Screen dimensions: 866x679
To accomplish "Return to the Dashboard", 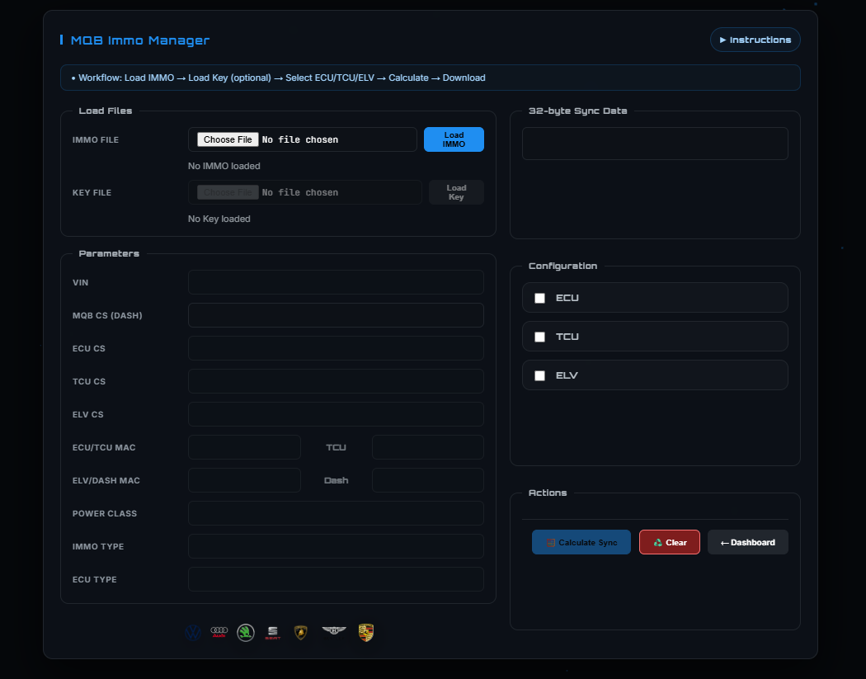I will coord(747,542).
